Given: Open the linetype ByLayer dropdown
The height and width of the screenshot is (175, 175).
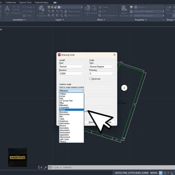Looking at the screenshot, I should pyautogui.click(x=149, y=15).
